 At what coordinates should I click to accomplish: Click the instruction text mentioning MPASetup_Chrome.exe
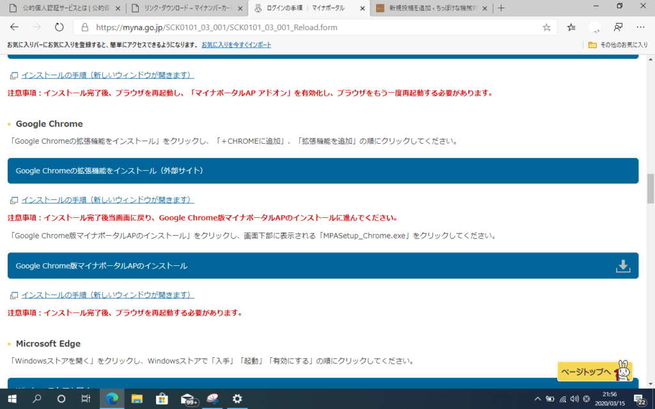(253, 236)
